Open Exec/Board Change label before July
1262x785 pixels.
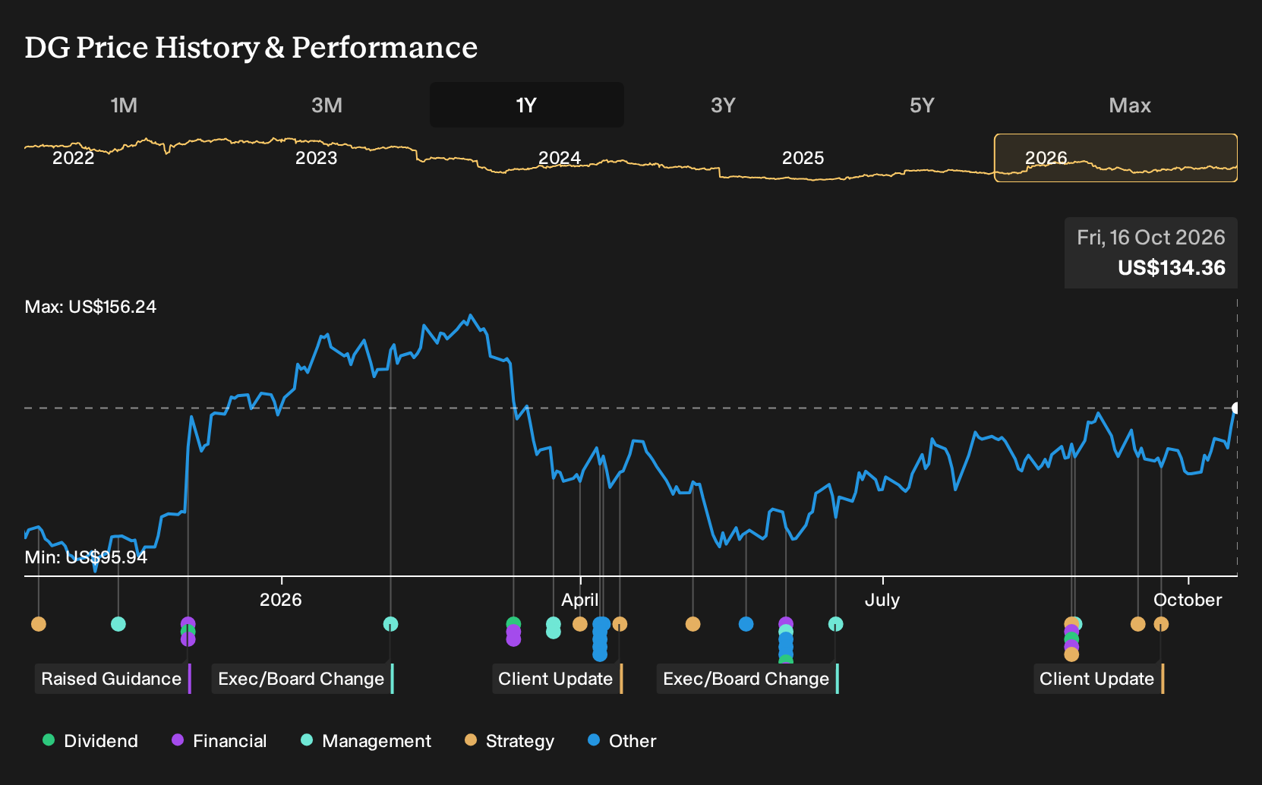pos(748,679)
